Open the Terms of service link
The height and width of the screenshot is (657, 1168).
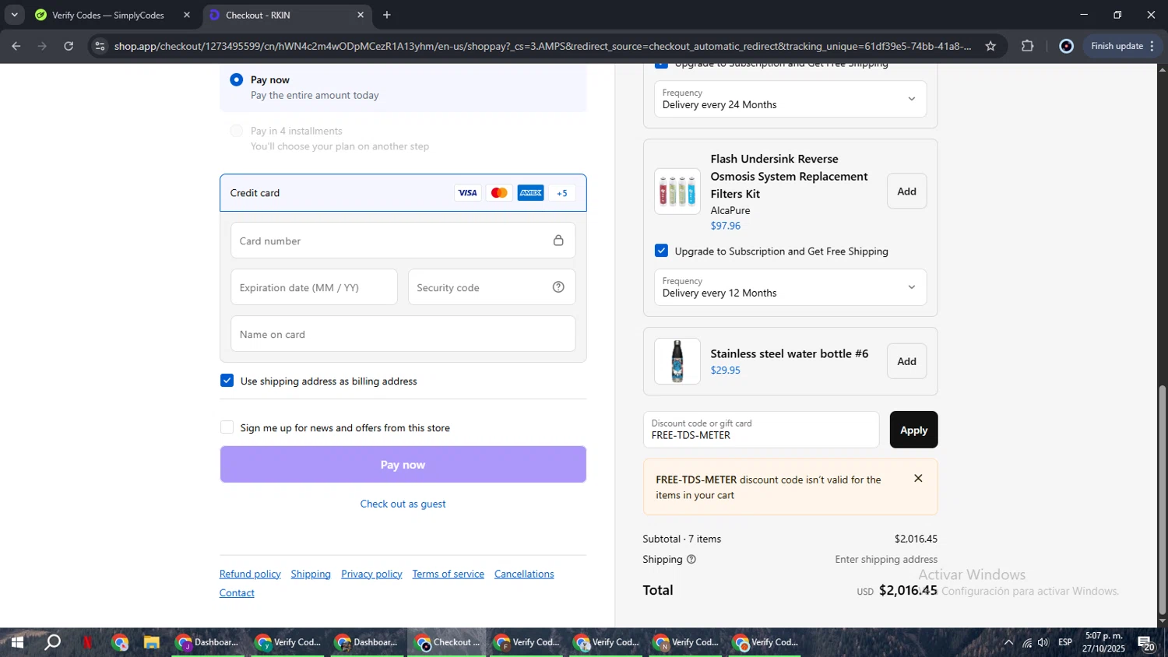tap(448, 574)
